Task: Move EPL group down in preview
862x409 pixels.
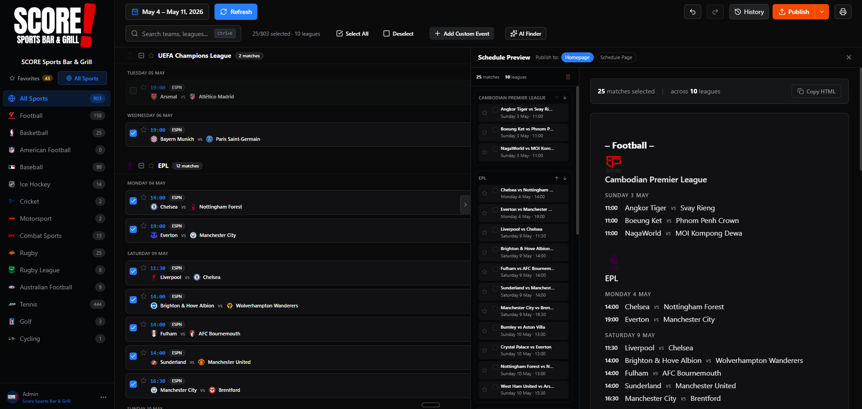Action: (565, 178)
